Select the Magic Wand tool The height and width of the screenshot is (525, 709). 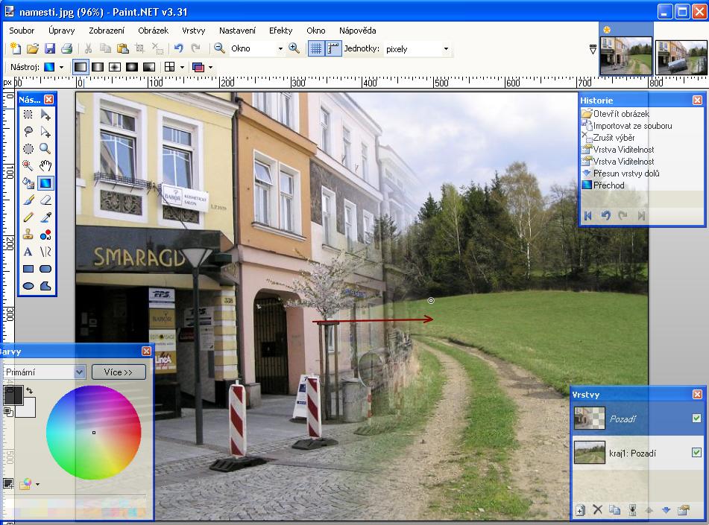pos(28,165)
